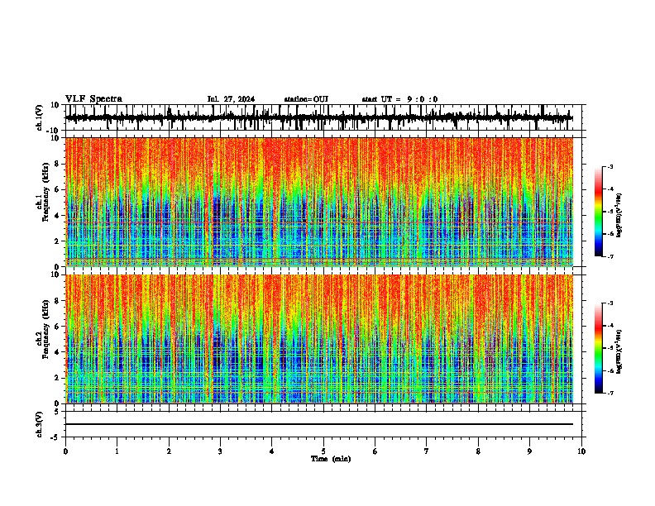
Task: Select the "start UT = 9:0:0" text
Action: point(399,99)
